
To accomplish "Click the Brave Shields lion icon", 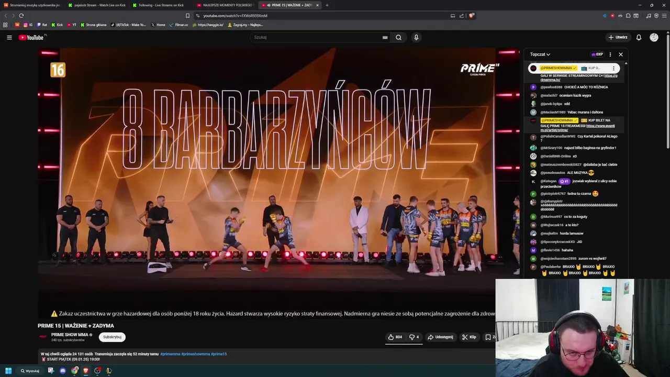I will point(471,16).
